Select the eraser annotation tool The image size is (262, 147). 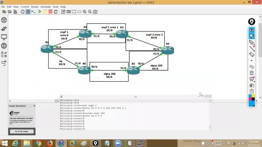pos(252,54)
